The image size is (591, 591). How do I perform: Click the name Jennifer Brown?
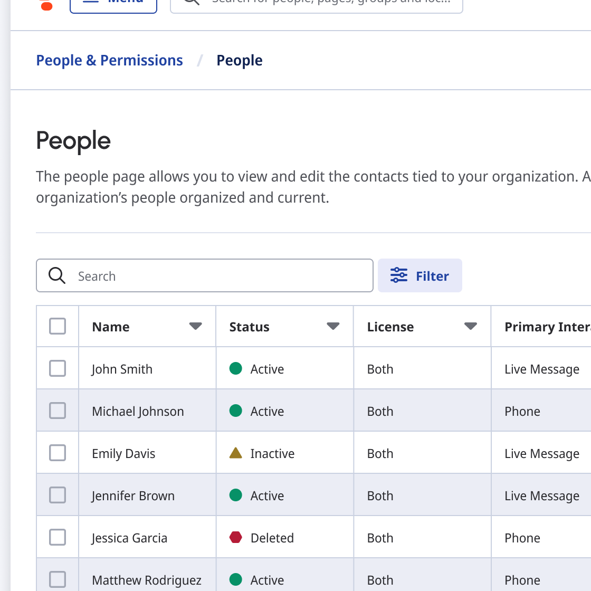[133, 495]
